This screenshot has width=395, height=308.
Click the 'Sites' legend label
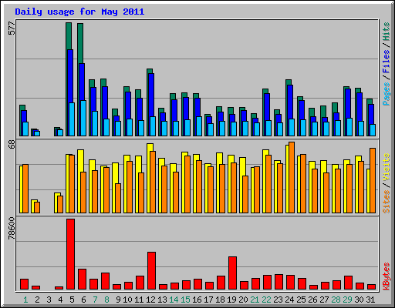pos(386,202)
